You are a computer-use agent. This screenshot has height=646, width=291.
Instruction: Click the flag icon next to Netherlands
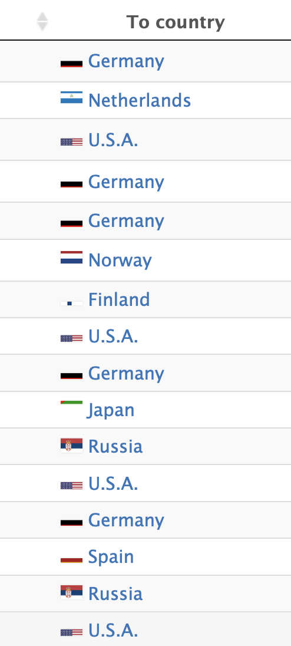tap(72, 97)
